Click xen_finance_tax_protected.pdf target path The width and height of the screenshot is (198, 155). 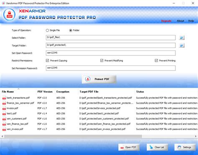point(105,124)
